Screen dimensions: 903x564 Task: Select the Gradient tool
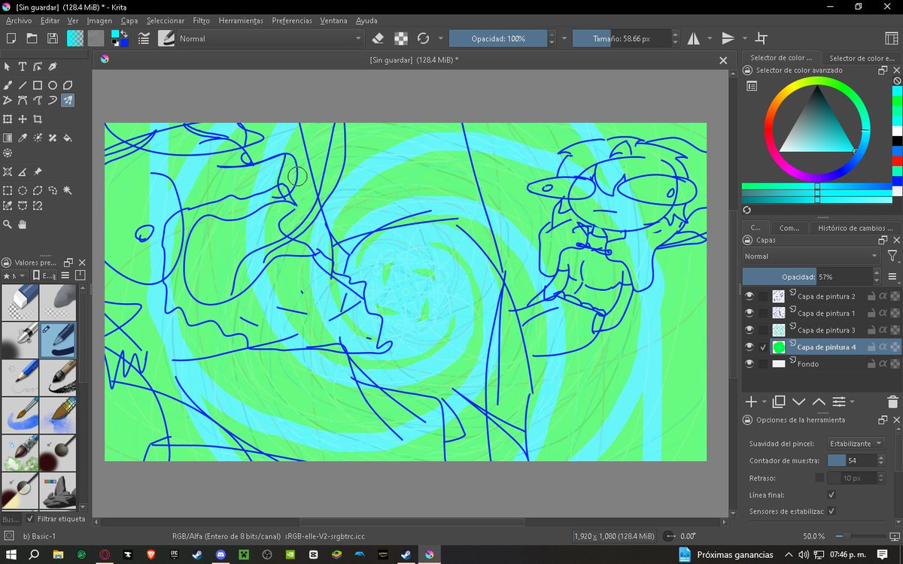point(8,138)
